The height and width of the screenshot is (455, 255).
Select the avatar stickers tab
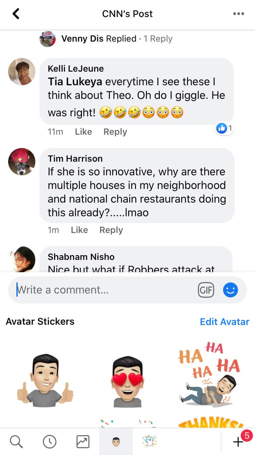(x=116, y=442)
